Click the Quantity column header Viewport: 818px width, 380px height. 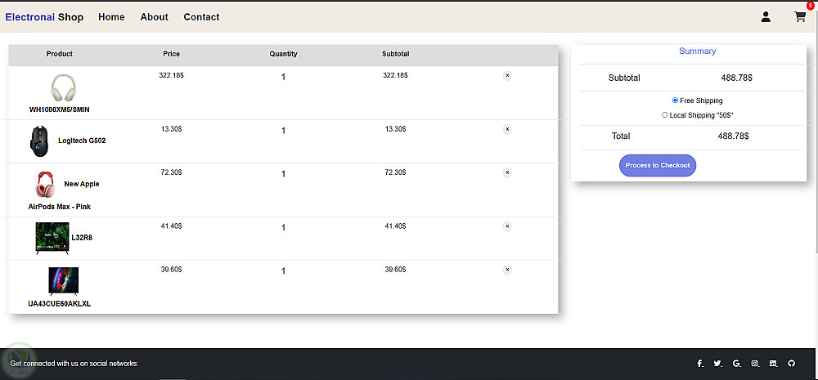283,54
